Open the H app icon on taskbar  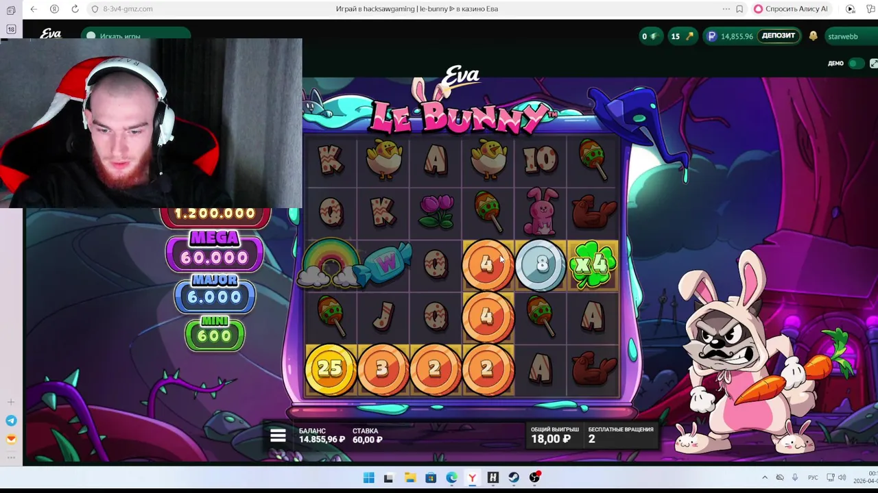pyautogui.click(x=493, y=477)
